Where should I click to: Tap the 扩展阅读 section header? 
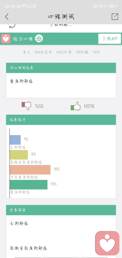pos(61,210)
